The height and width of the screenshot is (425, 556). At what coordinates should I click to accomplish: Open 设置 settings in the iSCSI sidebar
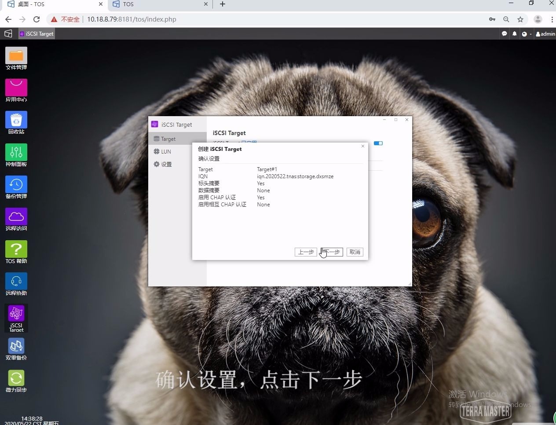pyautogui.click(x=166, y=164)
